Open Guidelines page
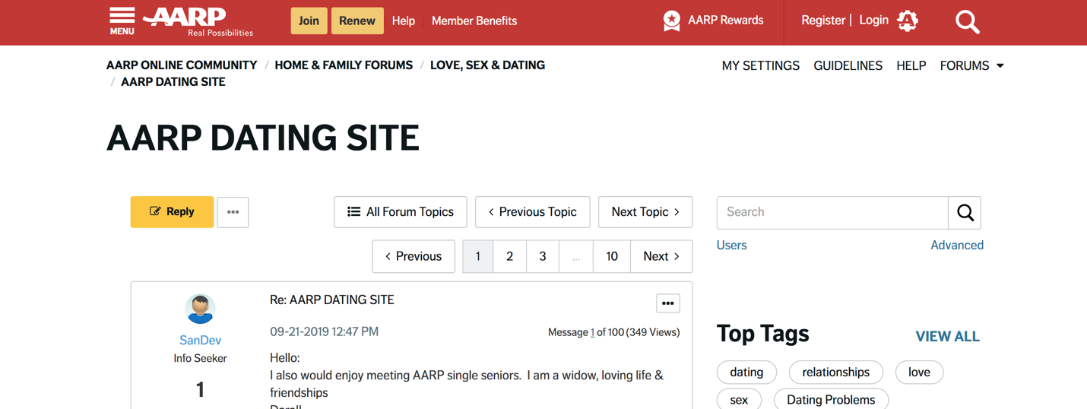The width and height of the screenshot is (1087, 409). (x=848, y=66)
